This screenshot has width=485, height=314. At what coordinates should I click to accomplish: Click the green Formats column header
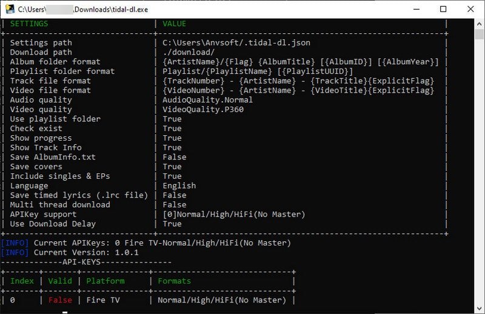pos(175,281)
